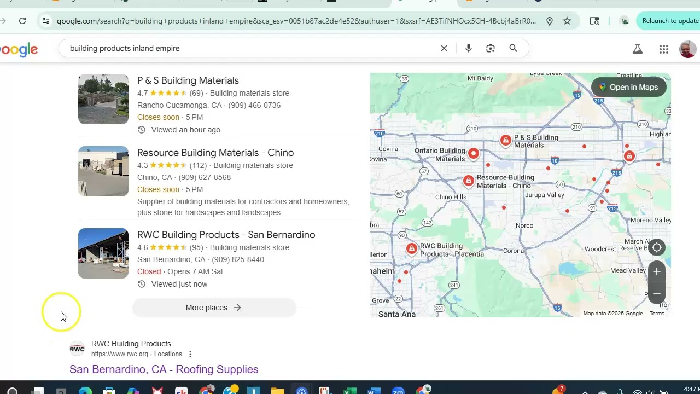Reload the page with the refresh icon
Screen dimensions: 700x394
click(22, 21)
